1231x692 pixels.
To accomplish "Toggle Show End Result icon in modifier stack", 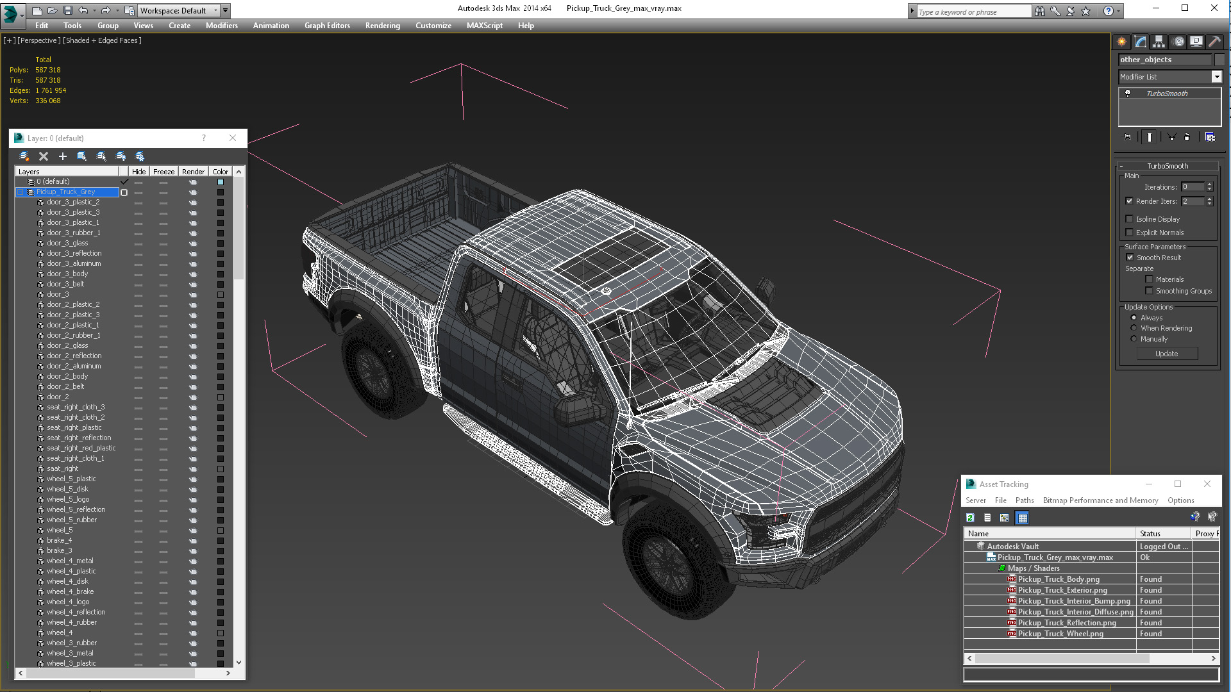I will click(x=1149, y=137).
